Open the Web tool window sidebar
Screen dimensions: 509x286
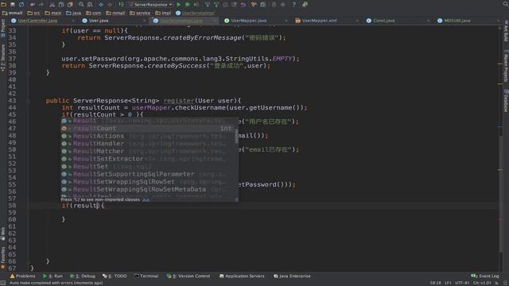(3, 234)
